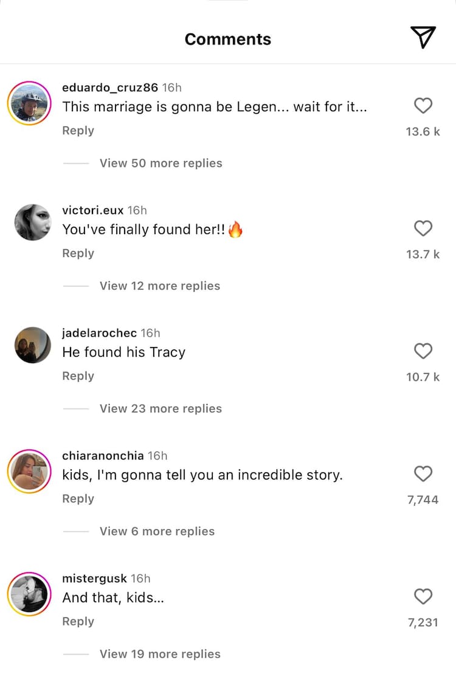Show 'View 12 more replies' thread

tap(160, 286)
